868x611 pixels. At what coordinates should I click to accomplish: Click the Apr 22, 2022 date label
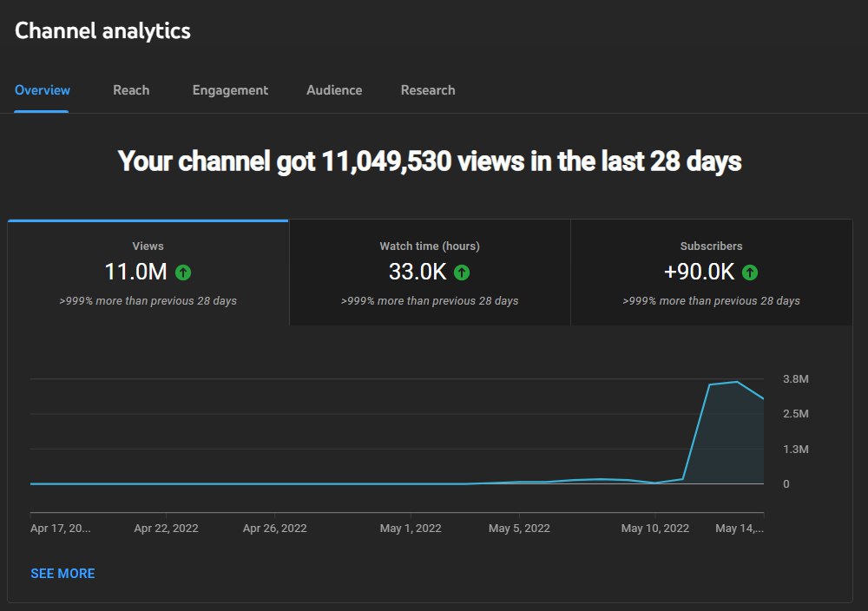pos(166,529)
